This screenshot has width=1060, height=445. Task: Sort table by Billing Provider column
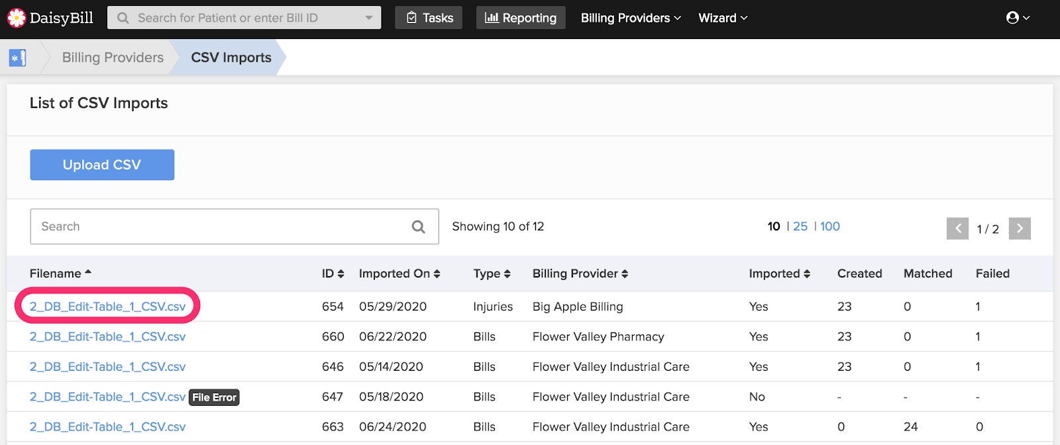(x=580, y=273)
